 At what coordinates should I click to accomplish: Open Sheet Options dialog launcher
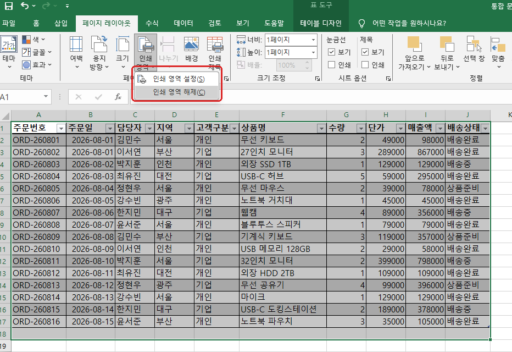click(388, 79)
